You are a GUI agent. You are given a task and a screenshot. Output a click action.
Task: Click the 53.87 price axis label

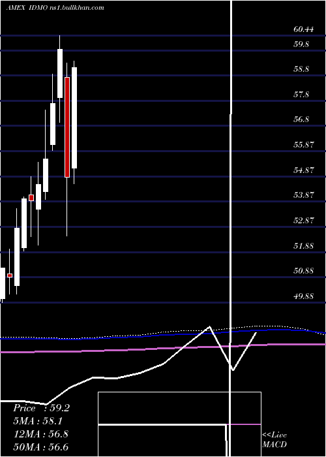pos(304,195)
